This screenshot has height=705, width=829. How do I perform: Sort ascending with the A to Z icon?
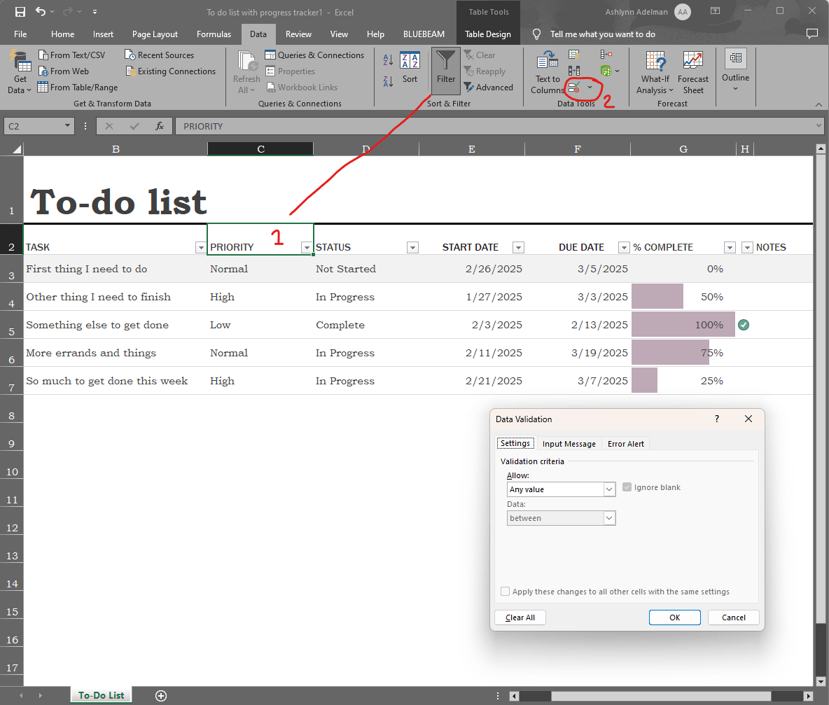[x=388, y=60]
